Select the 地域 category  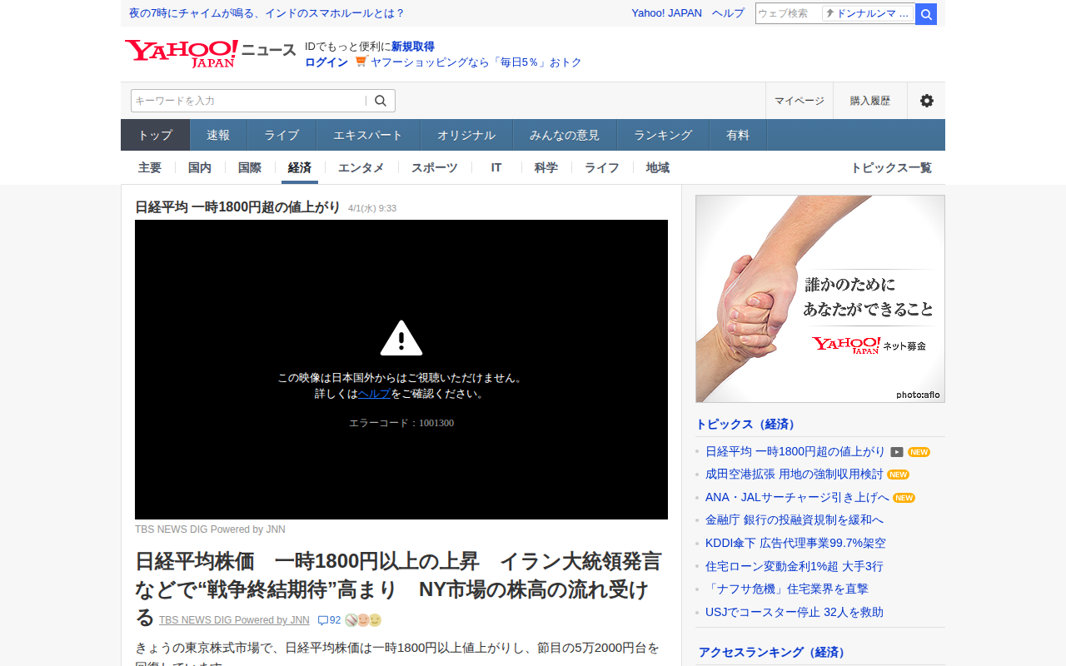658,167
